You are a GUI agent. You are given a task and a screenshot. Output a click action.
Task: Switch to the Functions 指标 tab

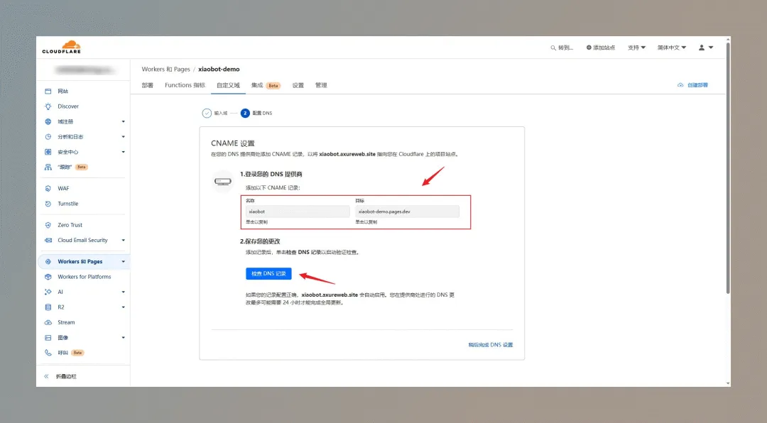(x=185, y=85)
